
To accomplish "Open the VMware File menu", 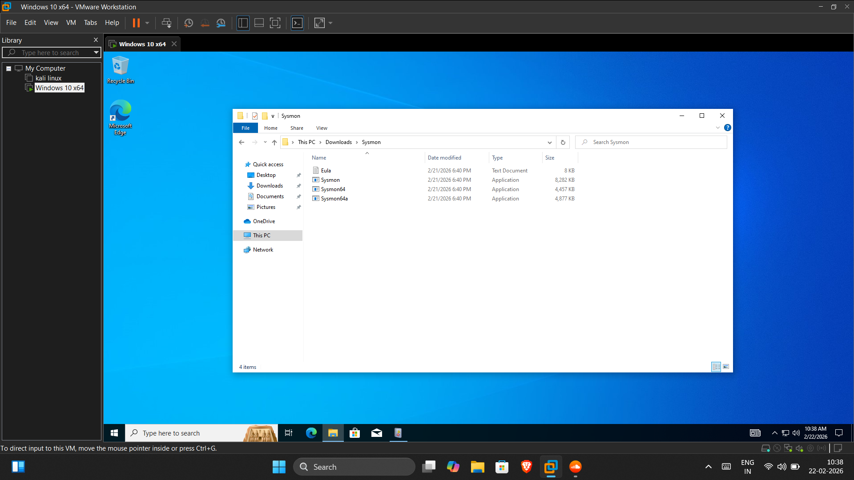I will click(11, 23).
